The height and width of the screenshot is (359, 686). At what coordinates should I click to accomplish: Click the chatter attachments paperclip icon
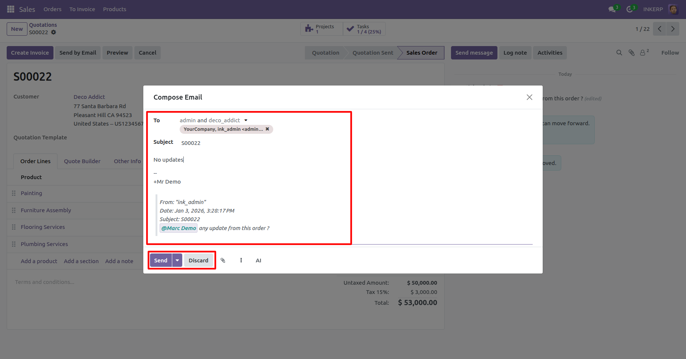pyautogui.click(x=631, y=53)
